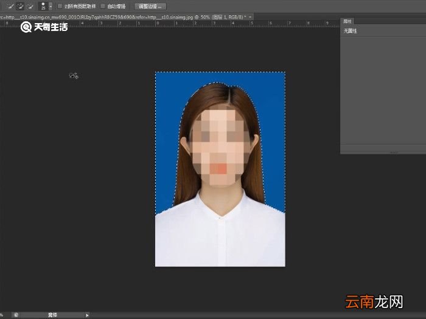Close the sinaimg.jpg document tab
426x319 pixels.
pos(250,17)
